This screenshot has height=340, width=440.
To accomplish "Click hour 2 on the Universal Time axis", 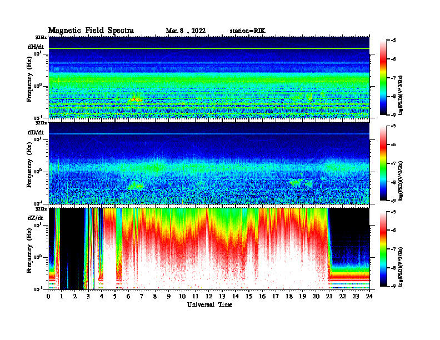I will [x=75, y=296].
